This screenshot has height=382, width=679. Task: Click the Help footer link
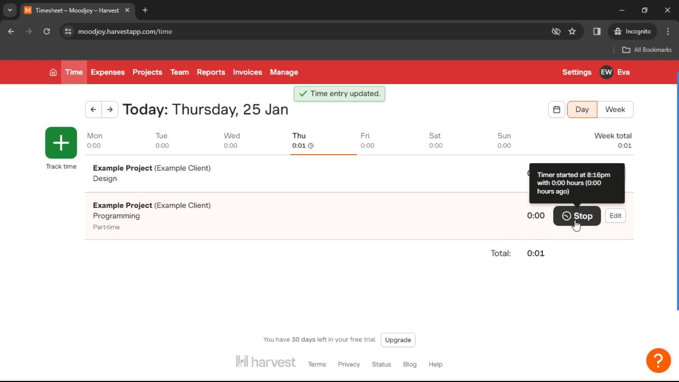(436, 364)
